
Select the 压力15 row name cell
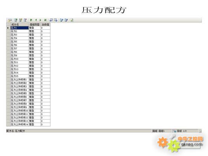pos(20,76)
